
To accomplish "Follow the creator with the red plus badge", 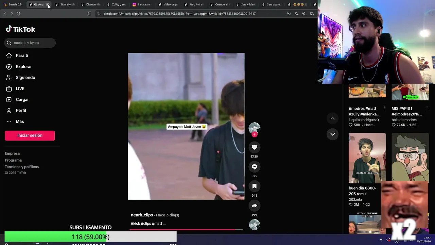I will coord(254,134).
